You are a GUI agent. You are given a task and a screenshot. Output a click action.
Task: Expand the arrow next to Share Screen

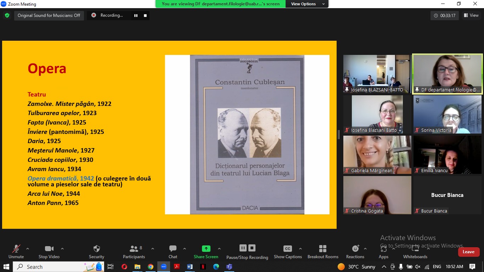point(219,249)
